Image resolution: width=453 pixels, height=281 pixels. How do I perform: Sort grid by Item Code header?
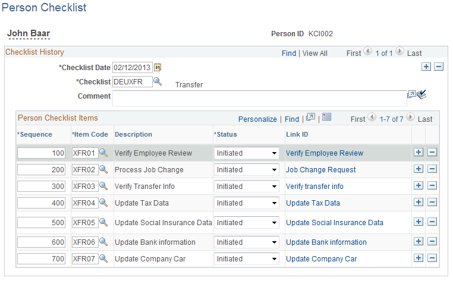(x=90, y=134)
